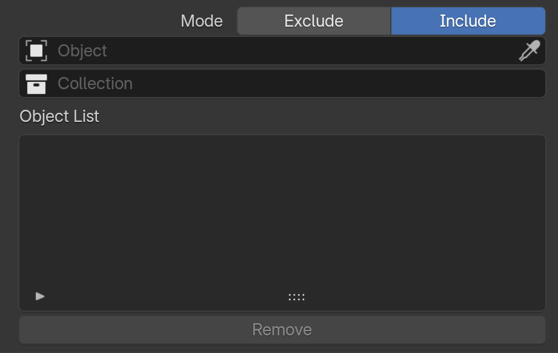Click the list resize grip handle
Screen dimensions: 558x353
296,297
